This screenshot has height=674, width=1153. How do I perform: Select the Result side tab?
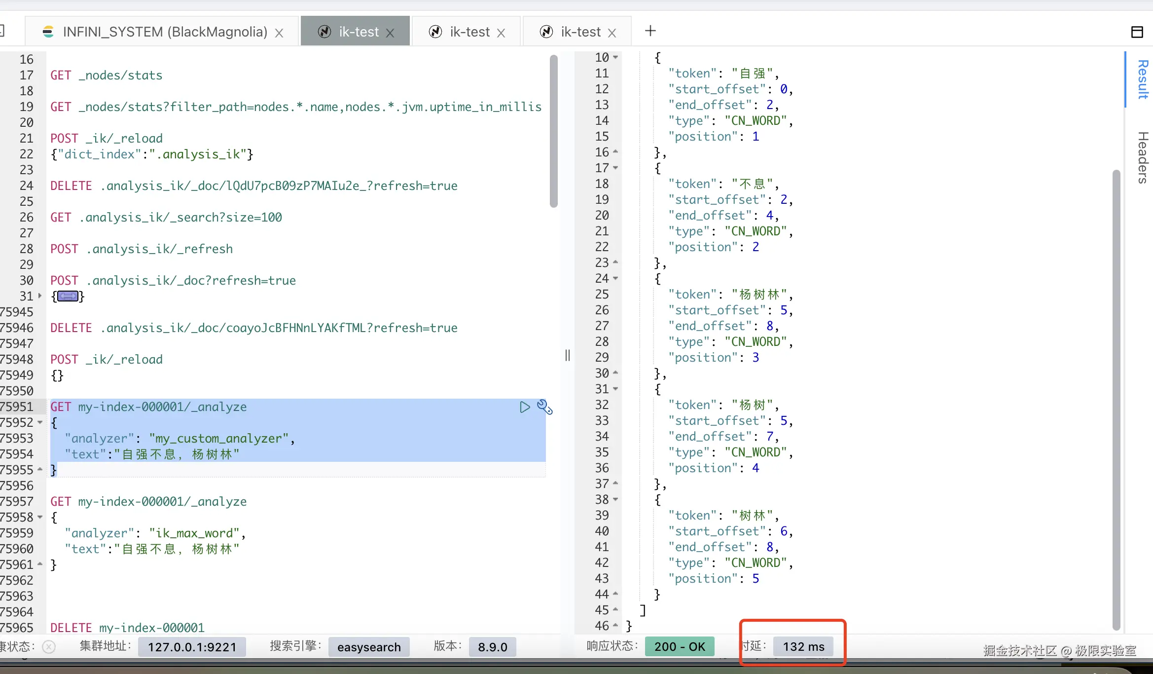[x=1142, y=79]
